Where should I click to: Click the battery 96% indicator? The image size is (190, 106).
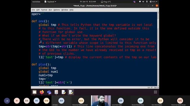tap(152, 2)
